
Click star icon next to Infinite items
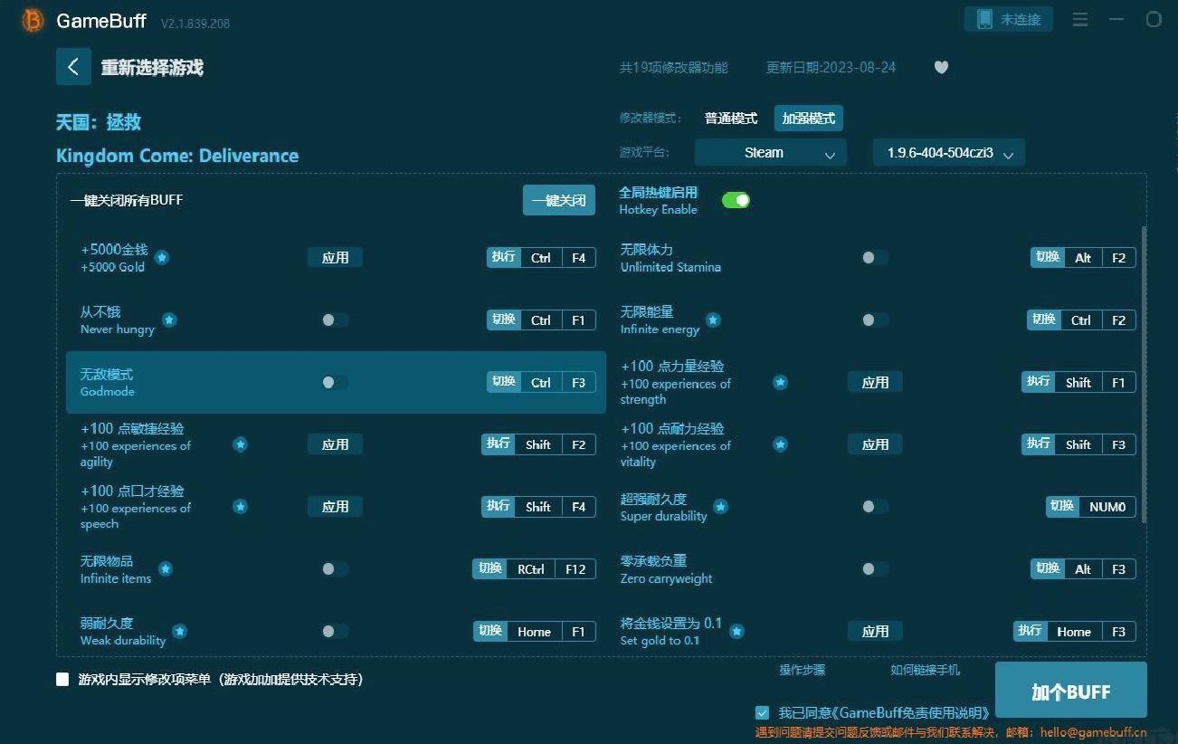[x=166, y=568]
